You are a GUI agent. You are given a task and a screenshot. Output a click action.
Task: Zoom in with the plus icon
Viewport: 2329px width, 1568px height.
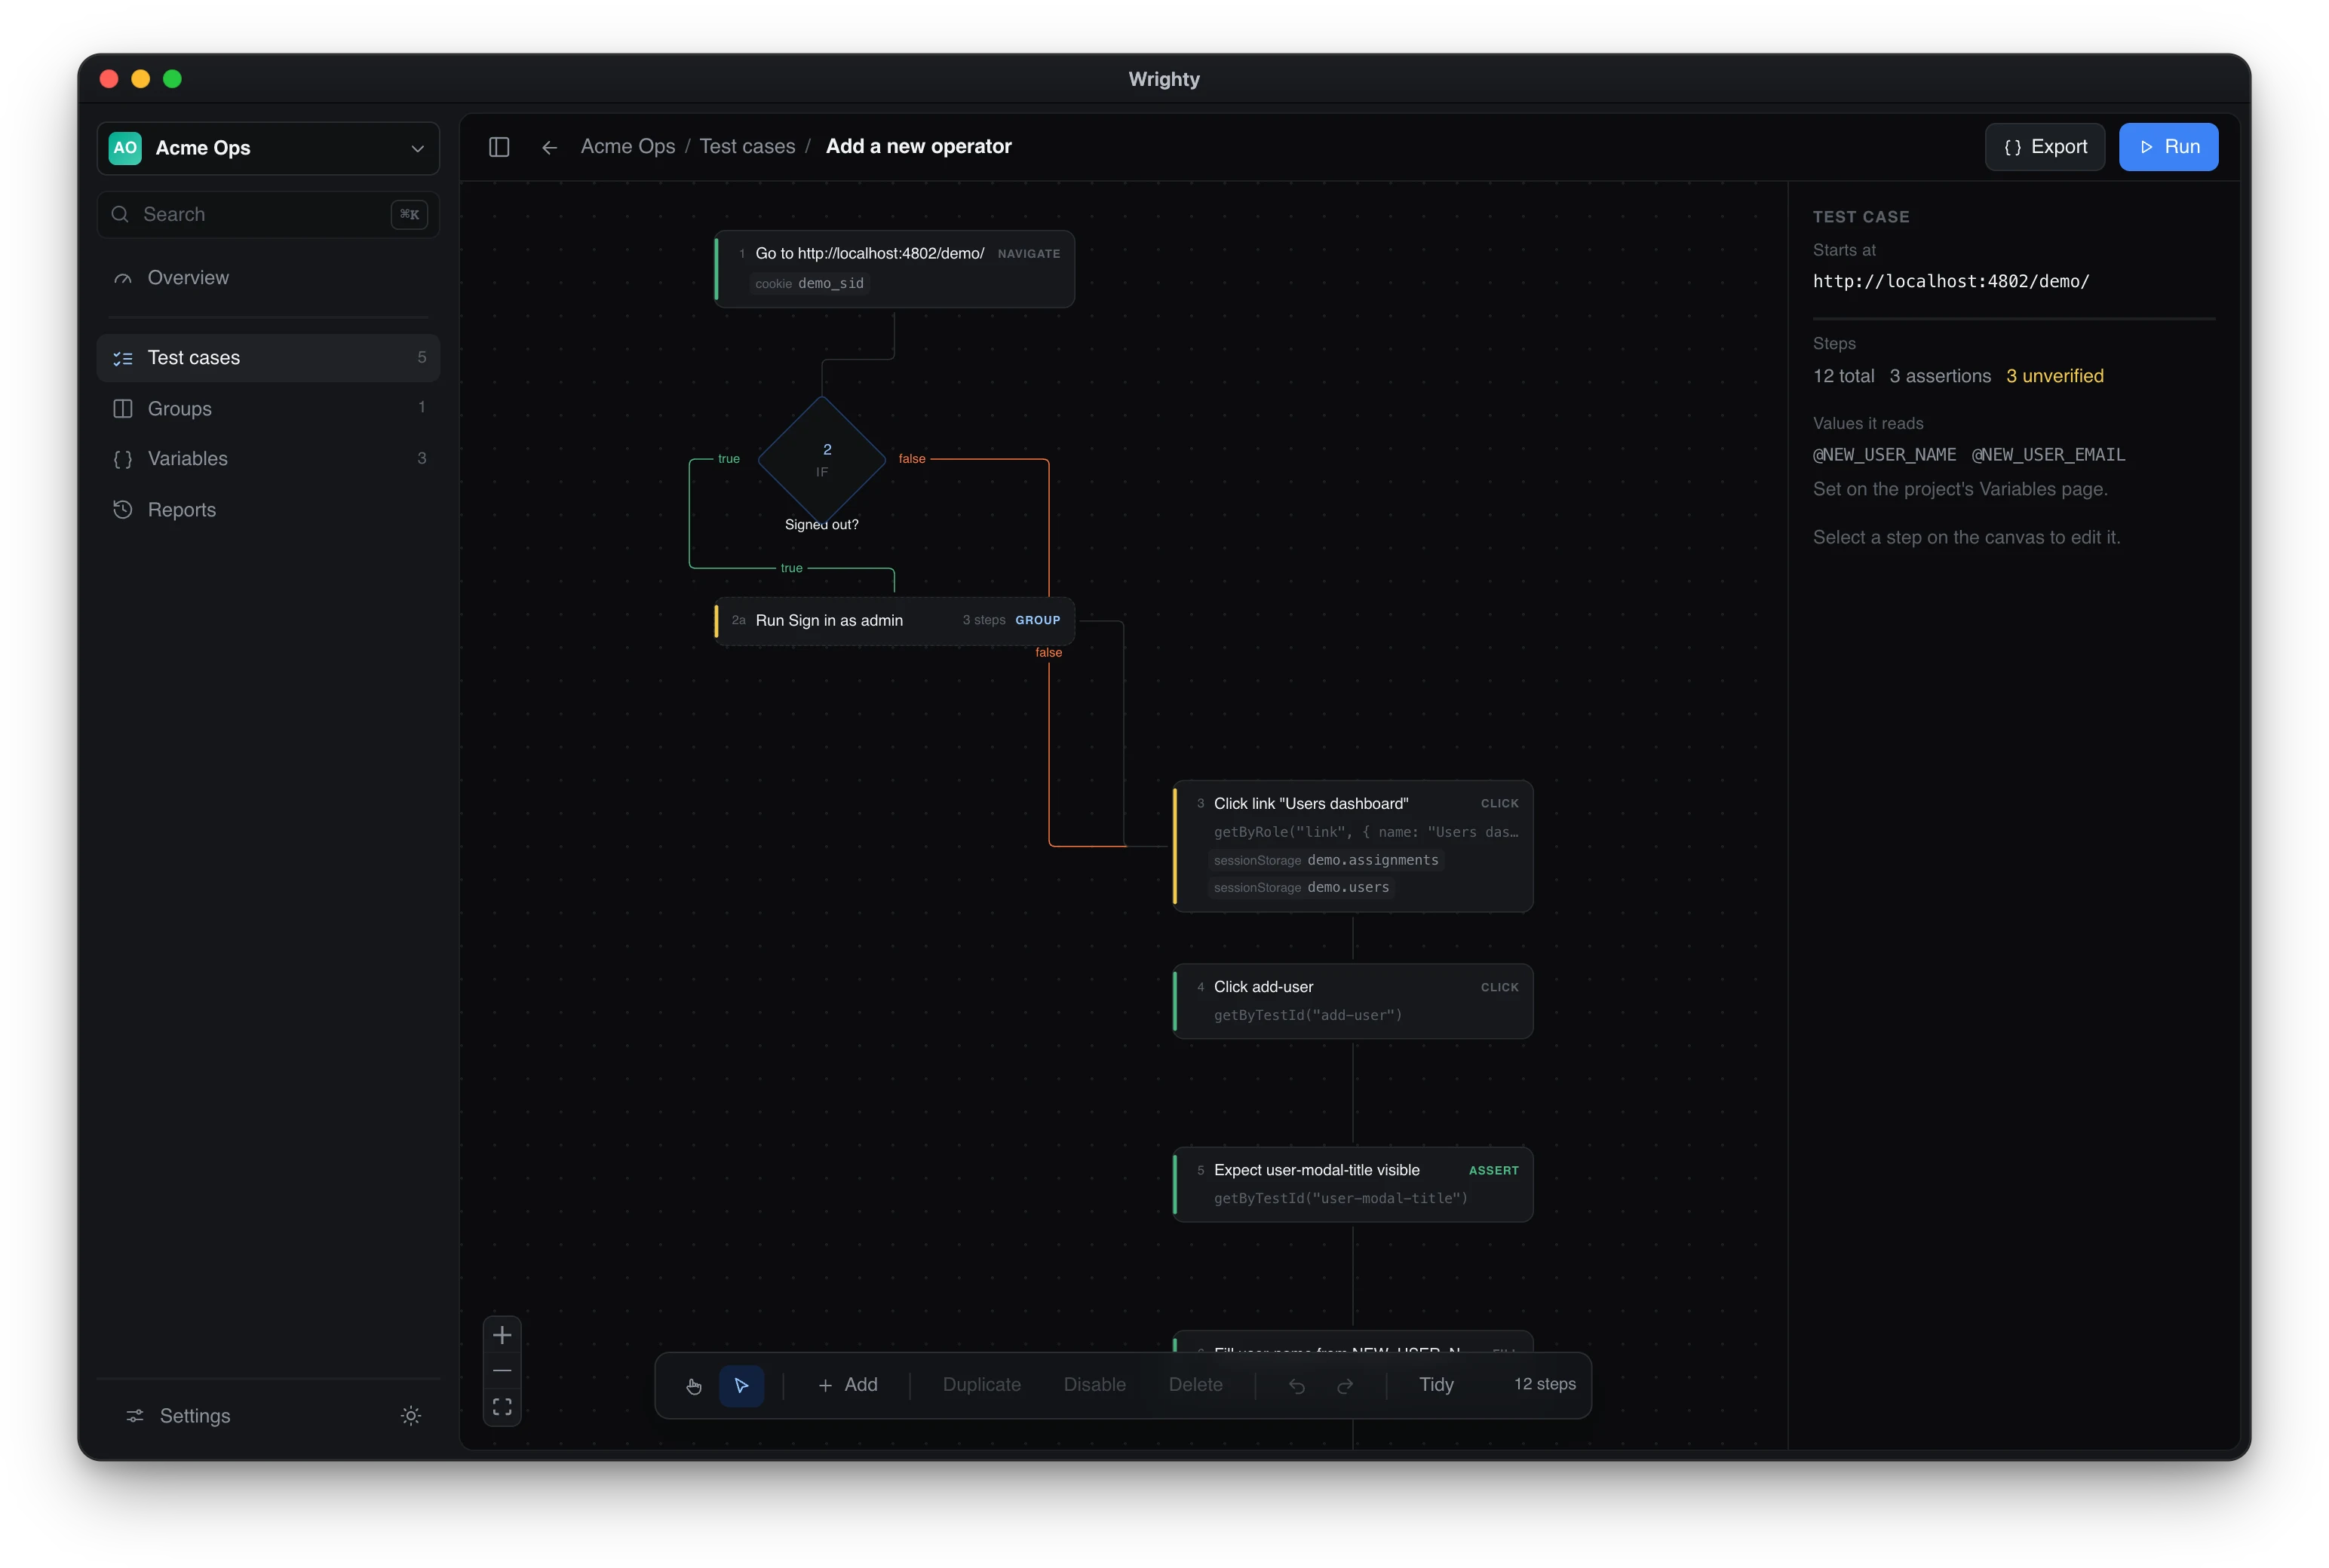click(502, 1334)
